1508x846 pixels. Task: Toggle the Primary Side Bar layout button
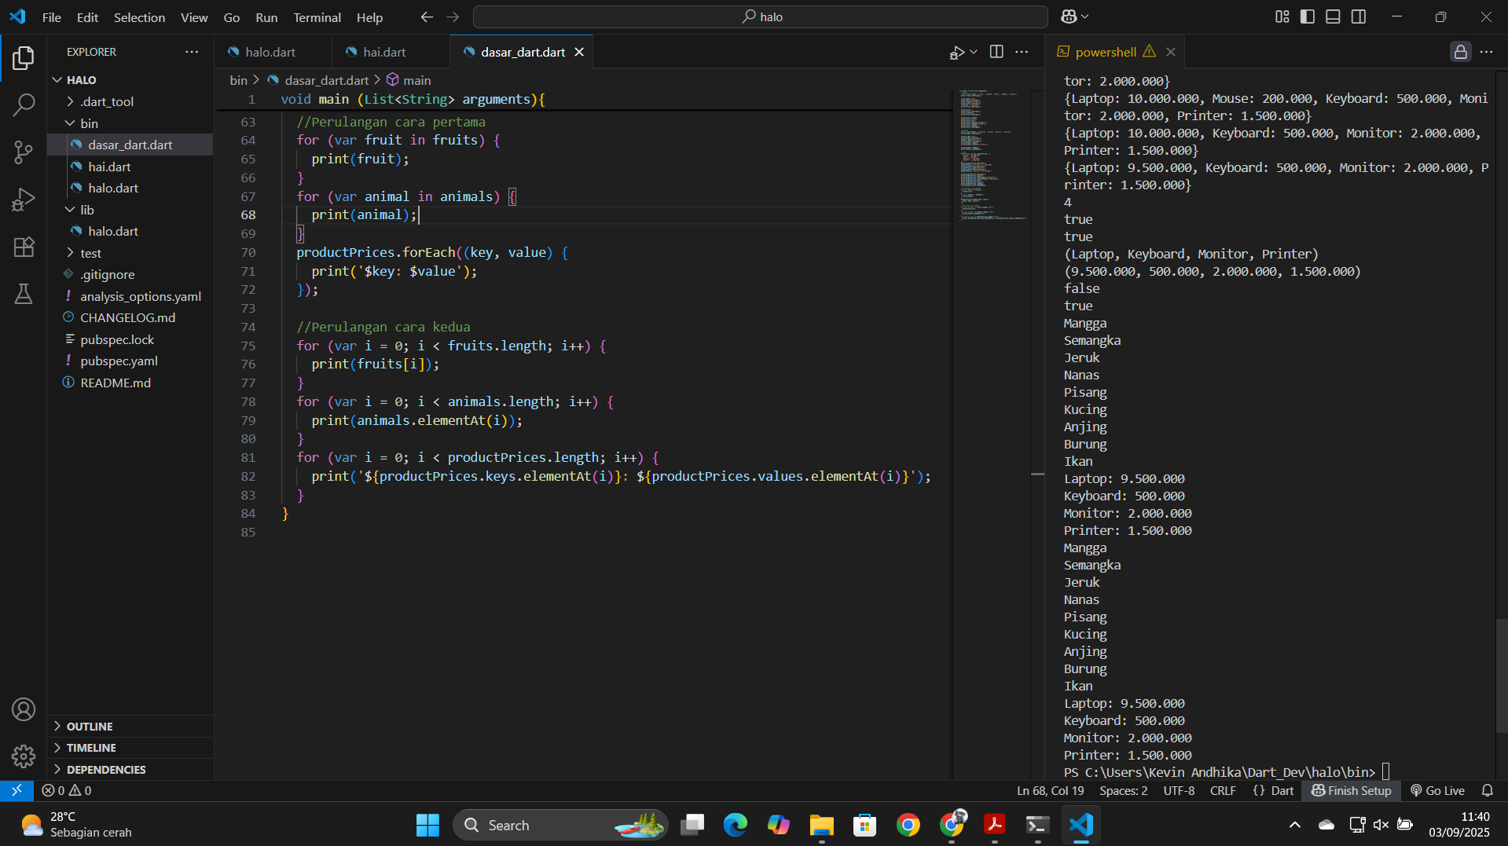1308,16
